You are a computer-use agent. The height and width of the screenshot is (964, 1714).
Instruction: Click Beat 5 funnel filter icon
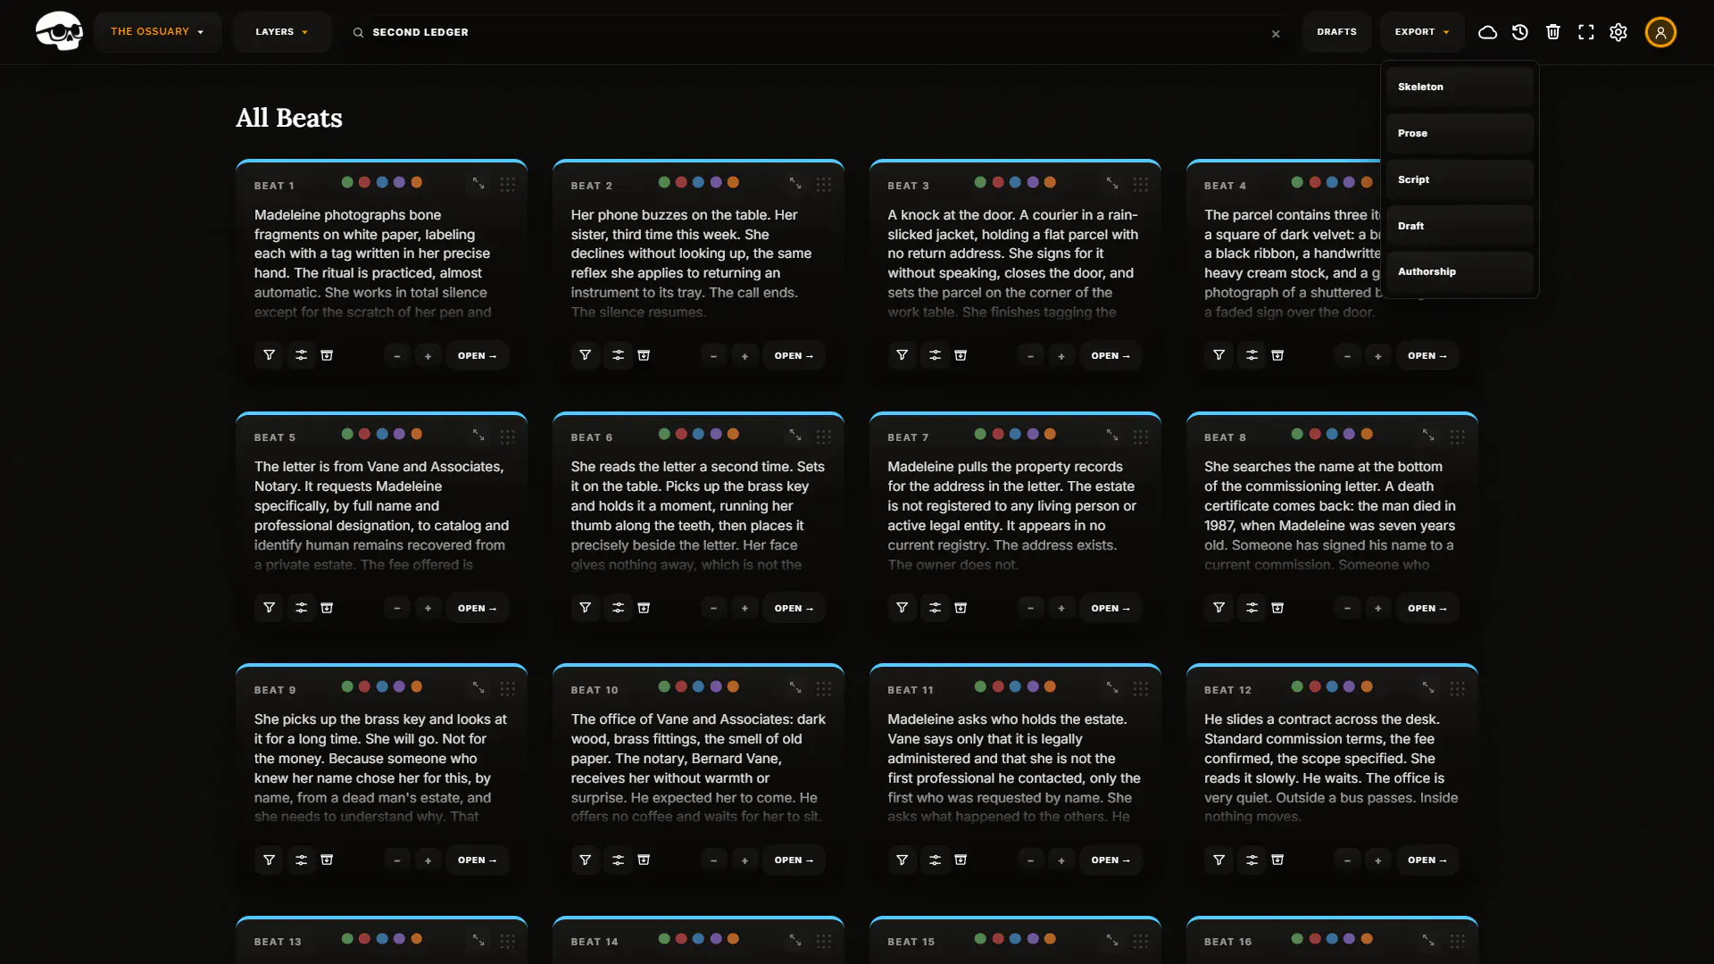(269, 608)
